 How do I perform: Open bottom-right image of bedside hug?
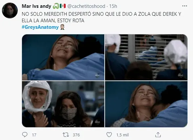pyautogui.click(x=146, y=104)
